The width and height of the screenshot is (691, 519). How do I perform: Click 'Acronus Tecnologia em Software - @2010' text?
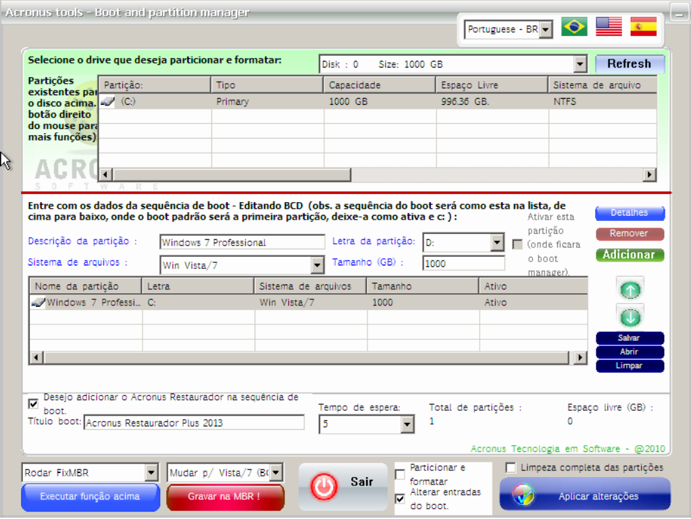click(x=567, y=449)
